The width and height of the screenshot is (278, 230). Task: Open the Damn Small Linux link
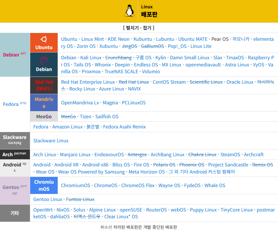point(190,57)
